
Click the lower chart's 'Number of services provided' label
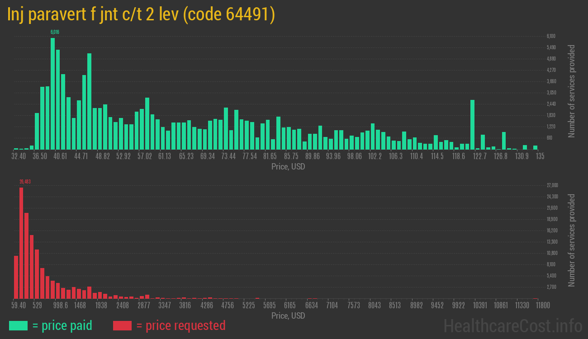[572, 240]
